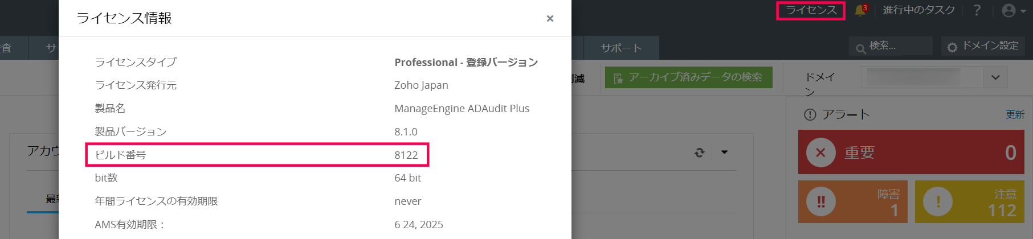Click the gear icon beside ドメイン設定

(x=952, y=47)
